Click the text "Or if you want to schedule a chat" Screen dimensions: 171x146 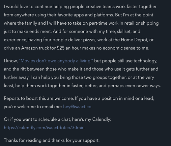pos(37,119)
